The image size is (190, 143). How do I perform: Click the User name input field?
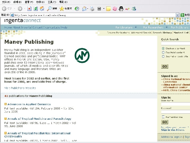[175, 104]
